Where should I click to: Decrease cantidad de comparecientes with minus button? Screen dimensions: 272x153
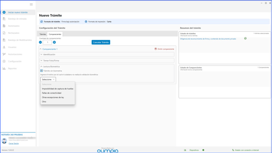(x=41, y=42)
